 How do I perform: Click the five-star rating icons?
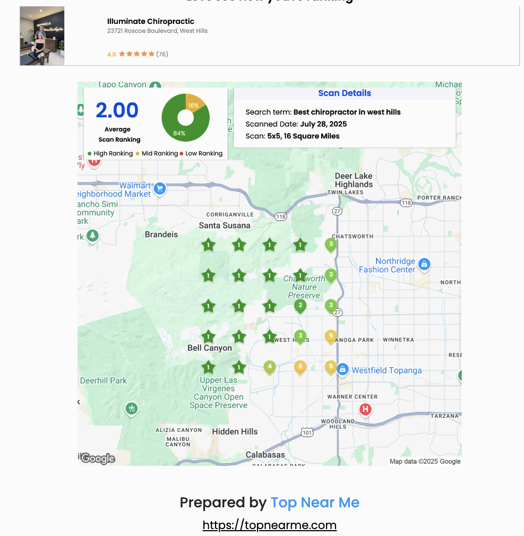pyautogui.click(x=136, y=54)
